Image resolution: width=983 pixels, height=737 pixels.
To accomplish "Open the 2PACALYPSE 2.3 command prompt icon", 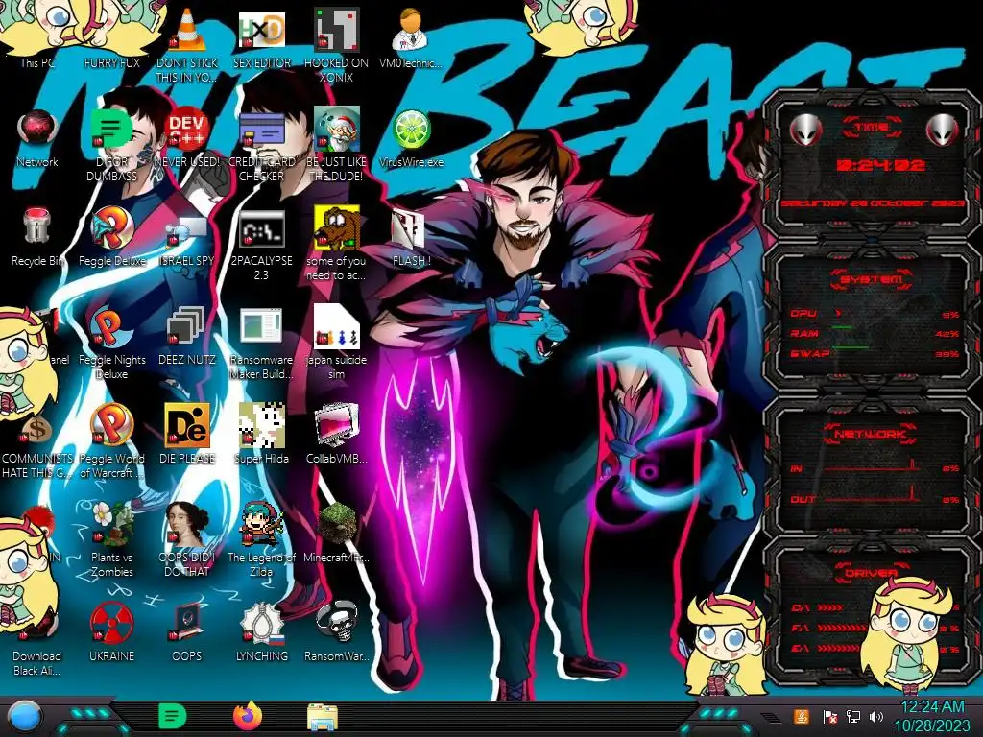I will click(261, 245).
